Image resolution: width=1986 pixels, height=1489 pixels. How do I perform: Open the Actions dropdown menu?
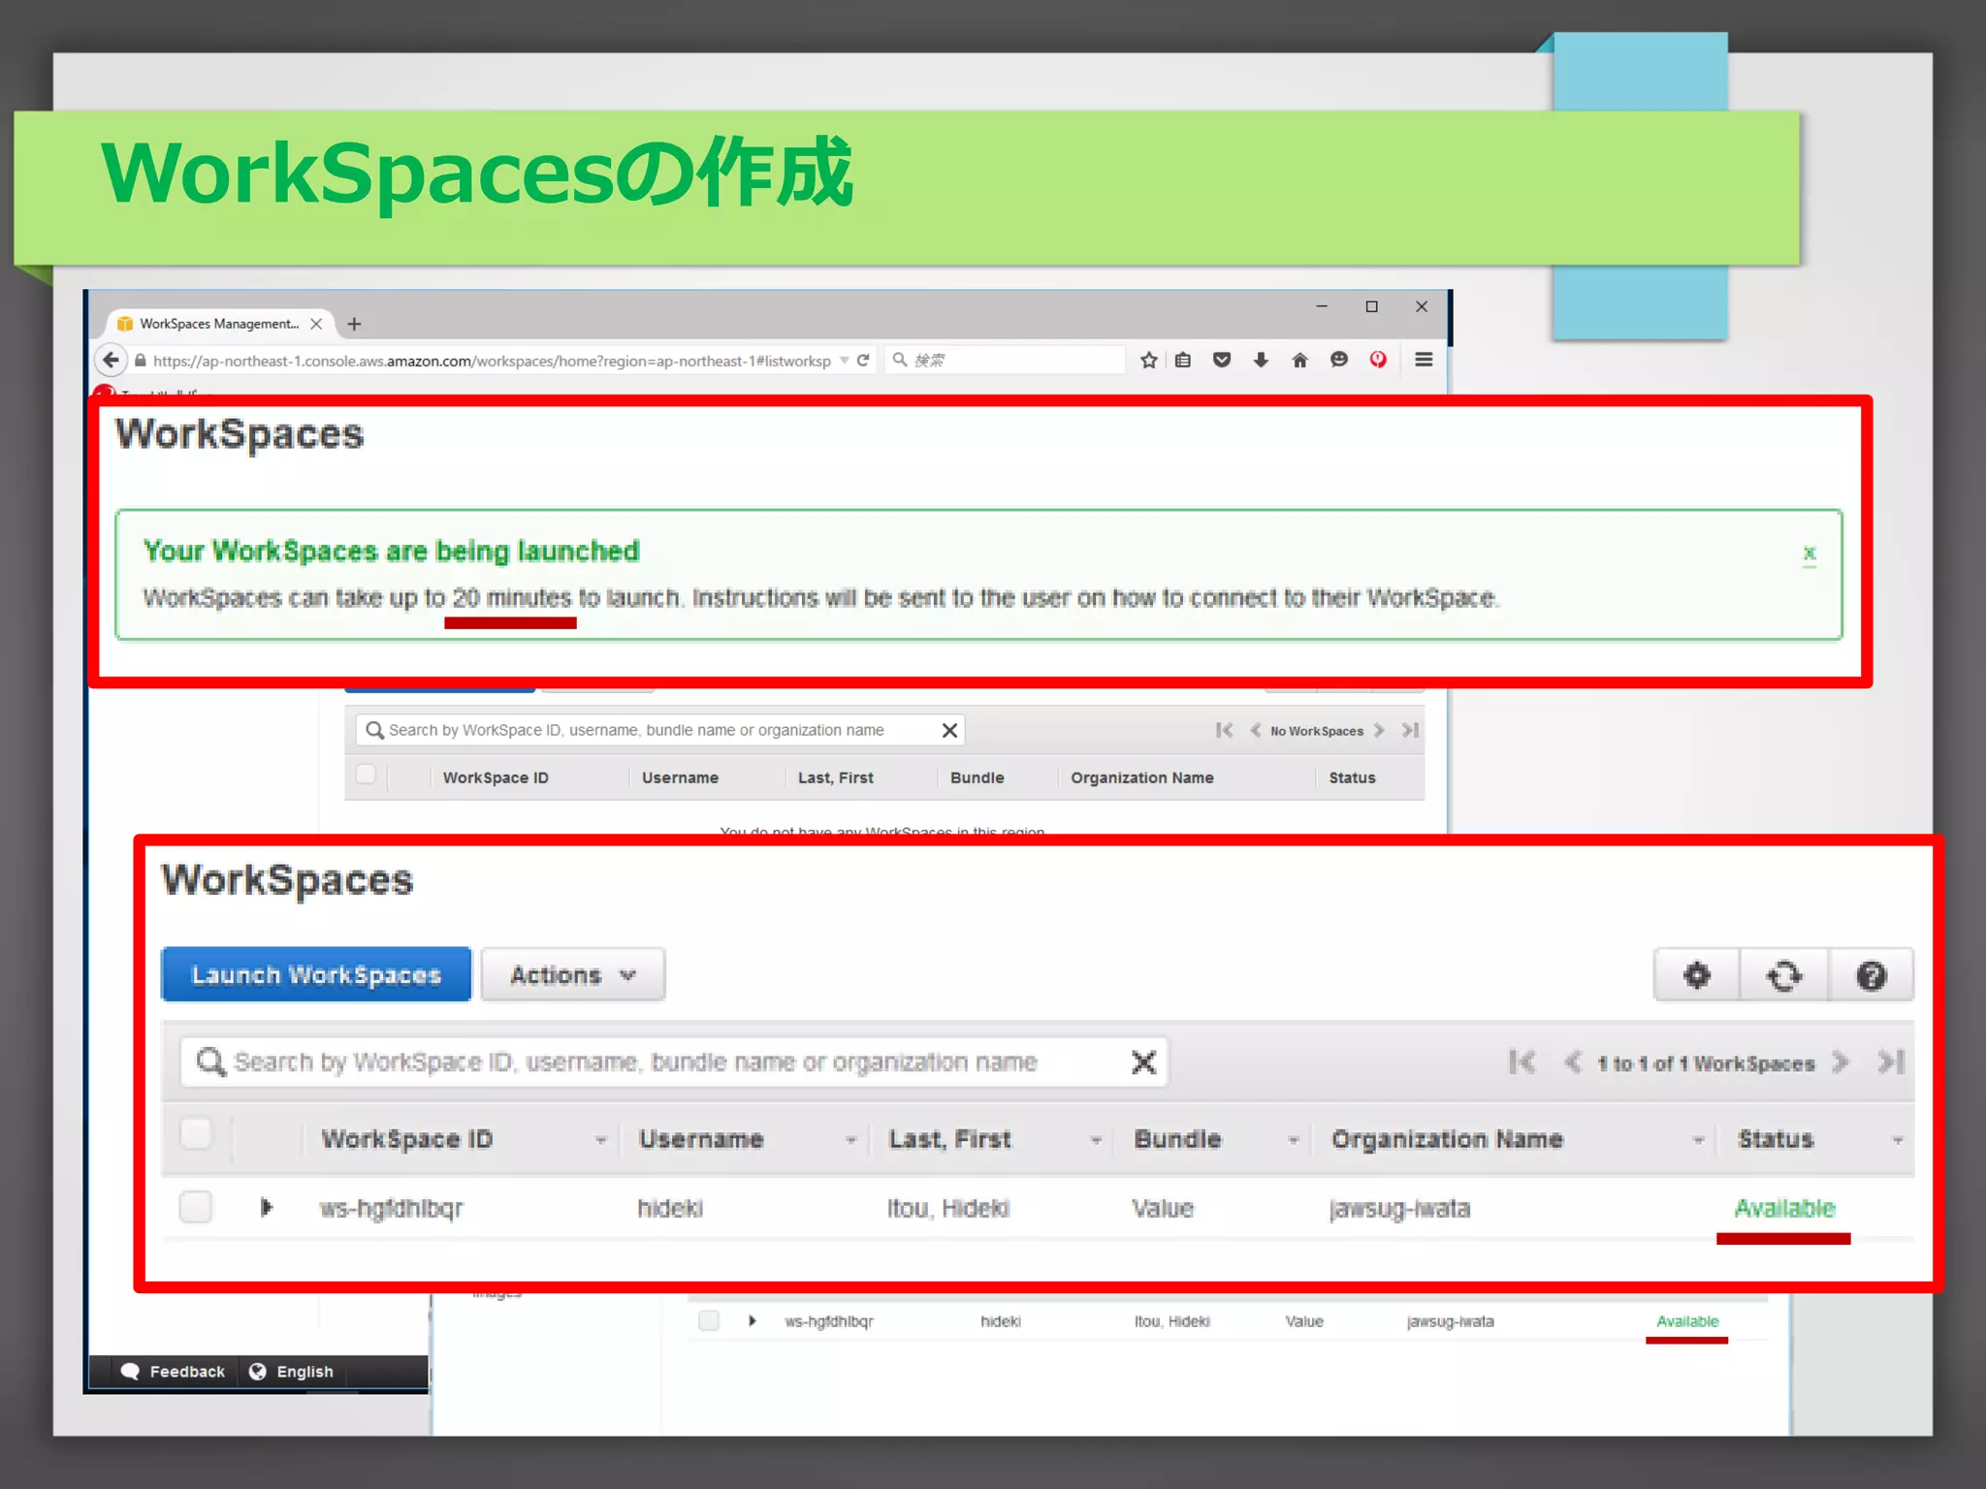[x=572, y=974]
